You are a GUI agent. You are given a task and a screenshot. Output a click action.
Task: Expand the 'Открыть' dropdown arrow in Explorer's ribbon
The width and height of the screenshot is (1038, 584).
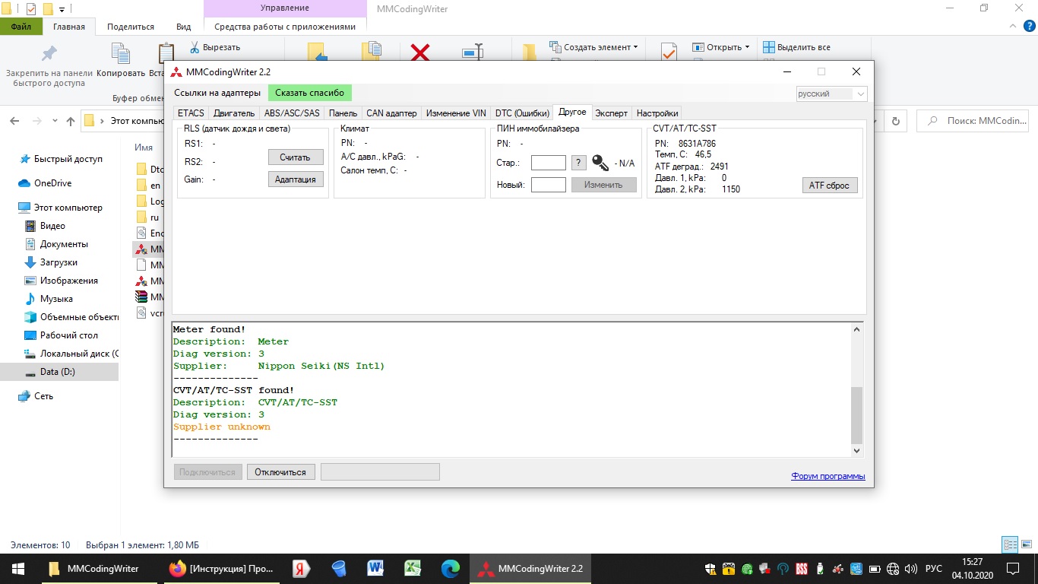(747, 47)
